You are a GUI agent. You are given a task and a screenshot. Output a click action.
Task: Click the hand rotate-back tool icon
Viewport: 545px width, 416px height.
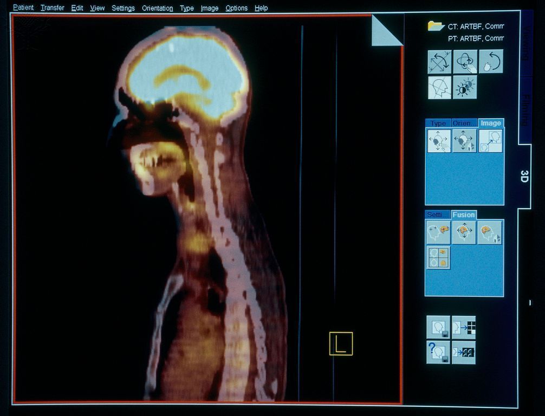coord(490,62)
